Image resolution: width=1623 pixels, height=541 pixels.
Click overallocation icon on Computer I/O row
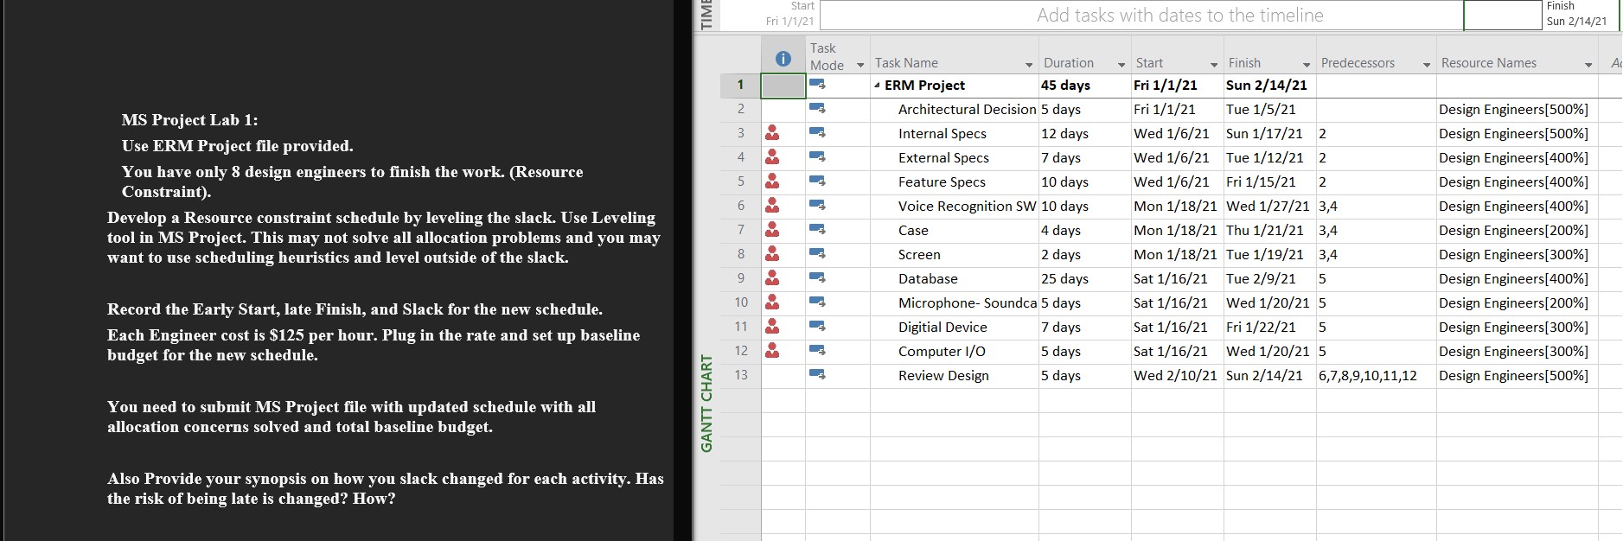coord(772,351)
